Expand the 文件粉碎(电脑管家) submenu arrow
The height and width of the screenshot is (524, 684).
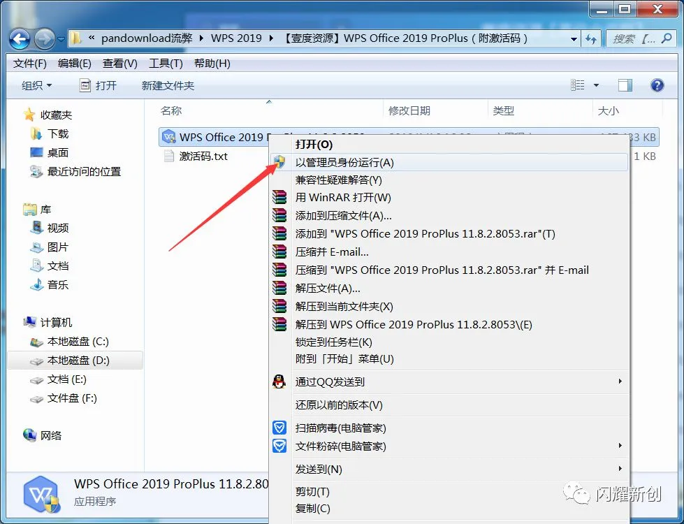coord(620,446)
